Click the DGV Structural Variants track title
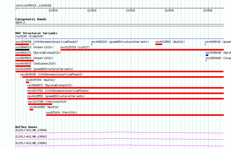Viewport: 231px width, 149px height. (36, 33)
